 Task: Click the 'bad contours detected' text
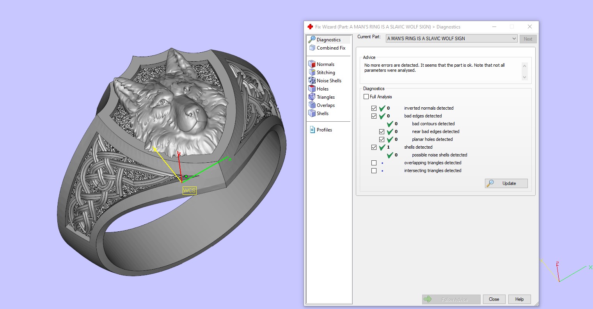click(x=433, y=124)
